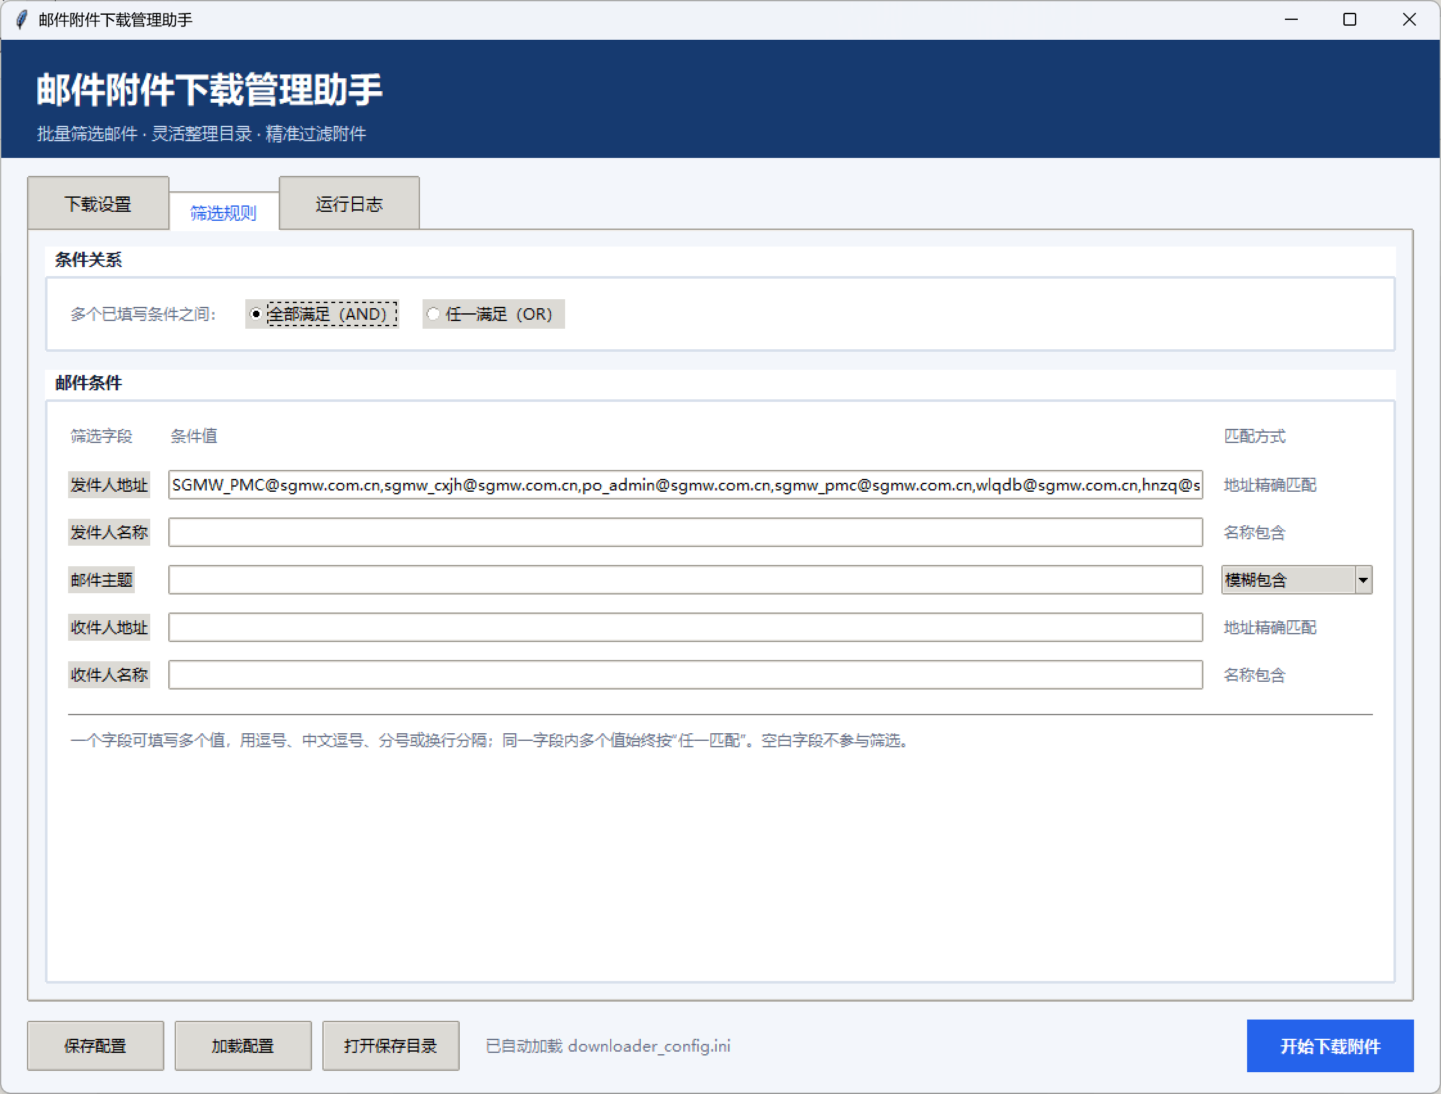Open folder via 打开保存目录 button

coord(391,1046)
